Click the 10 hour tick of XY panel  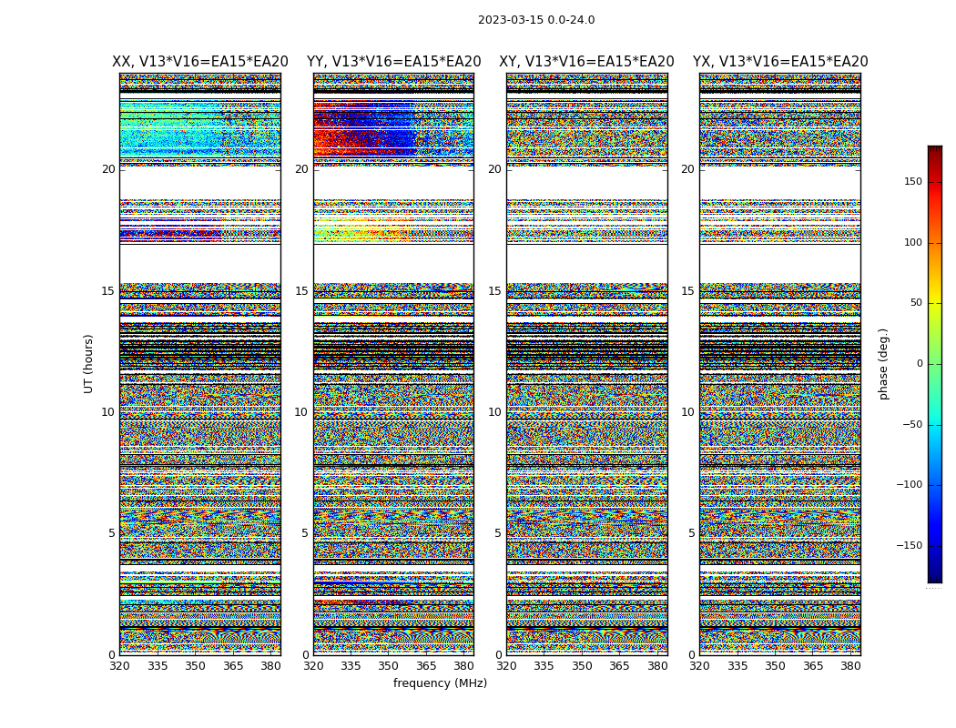(495, 412)
